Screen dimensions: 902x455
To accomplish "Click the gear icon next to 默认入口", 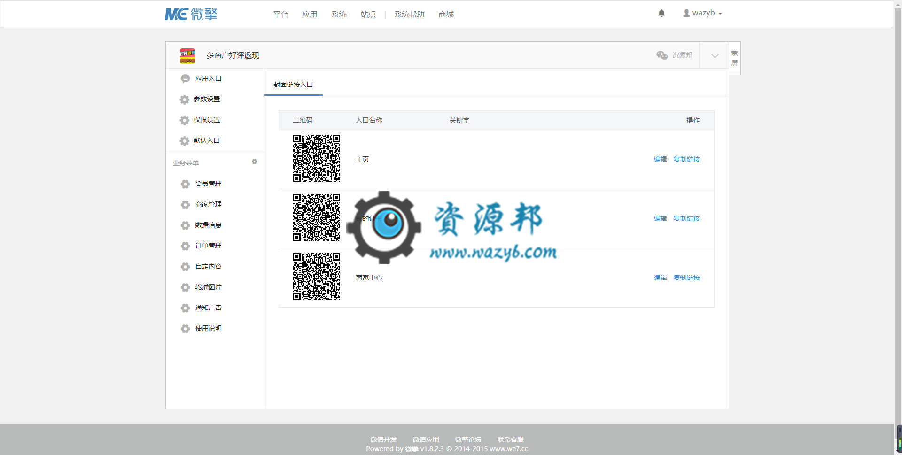I will pyautogui.click(x=185, y=141).
